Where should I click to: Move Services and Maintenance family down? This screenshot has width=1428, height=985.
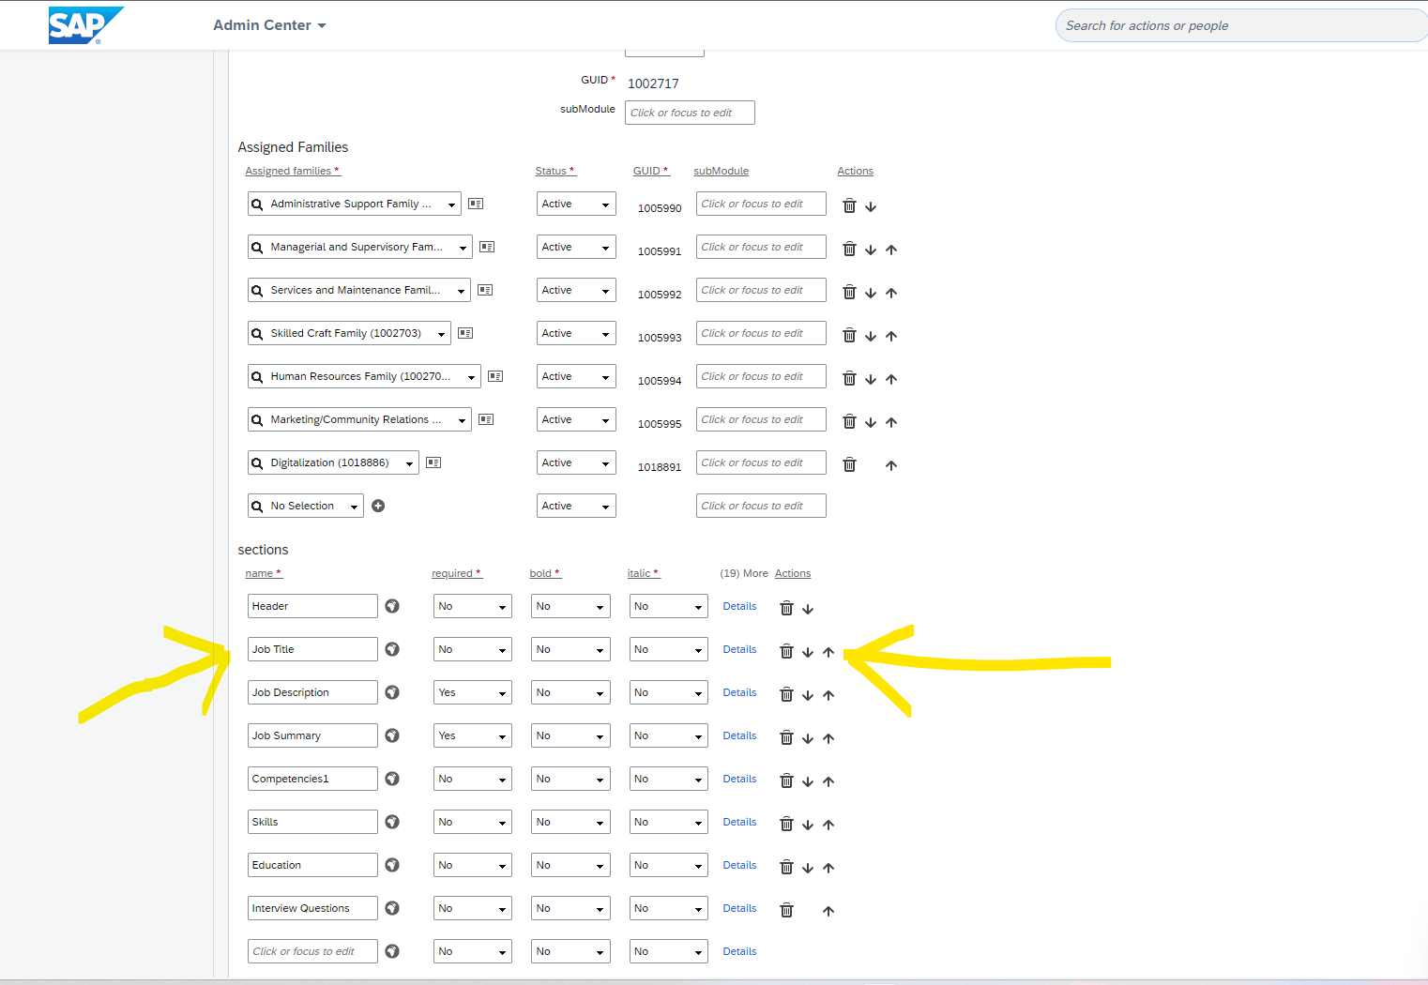871,293
